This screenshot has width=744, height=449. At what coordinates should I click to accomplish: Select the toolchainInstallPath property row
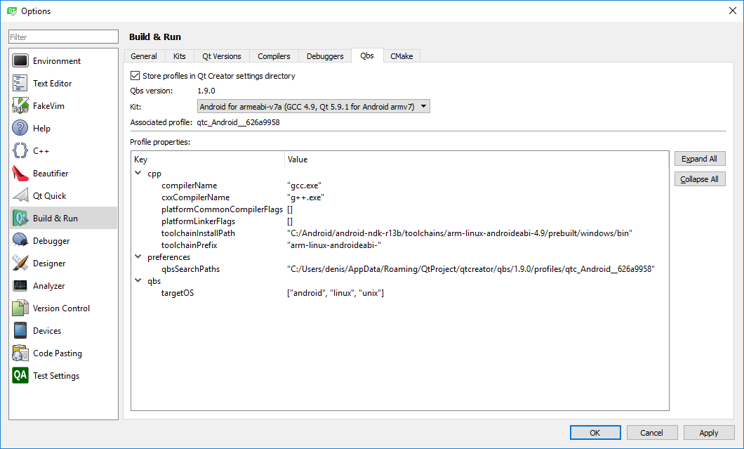click(198, 233)
